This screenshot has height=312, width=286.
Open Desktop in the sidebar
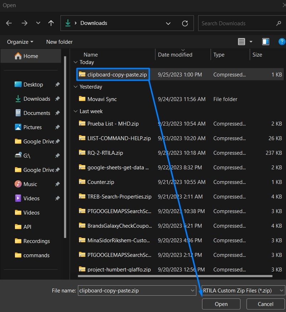click(x=33, y=85)
